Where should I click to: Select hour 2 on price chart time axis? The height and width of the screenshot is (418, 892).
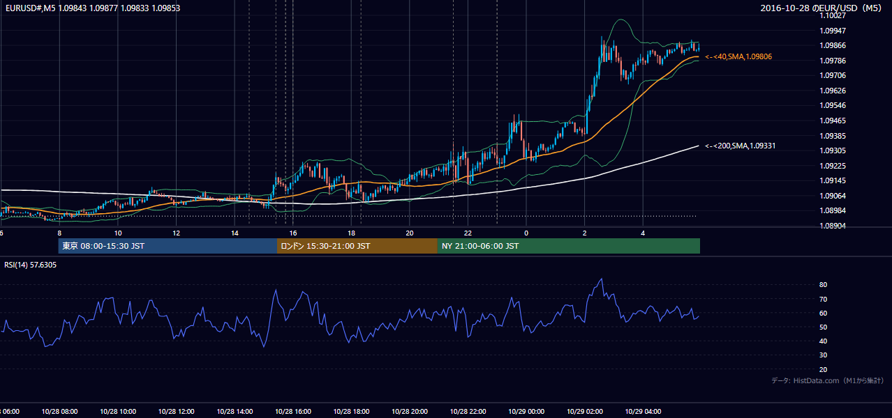pos(584,233)
